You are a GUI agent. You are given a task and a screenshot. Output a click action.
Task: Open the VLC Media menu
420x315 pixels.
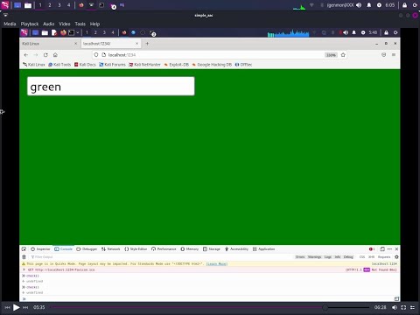(x=10, y=24)
